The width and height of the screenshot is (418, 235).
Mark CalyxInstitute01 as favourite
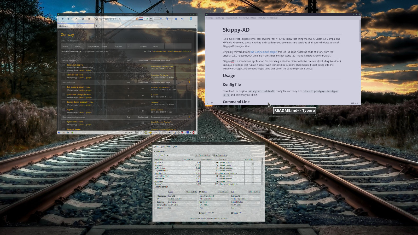pyautogui.click(x=253, y=171)
